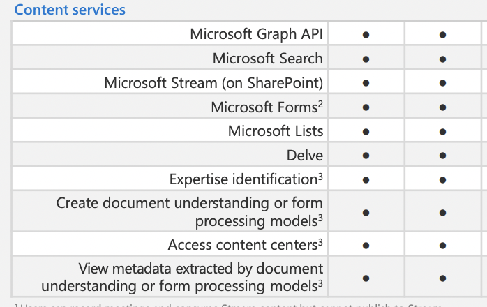Click second-column bullet in View metadata extracted row
487x307 pixels.
tap(442, 278)
